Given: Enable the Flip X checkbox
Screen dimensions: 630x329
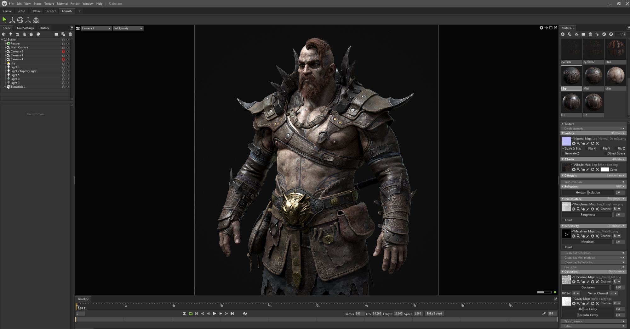Looking at the screenshot, I should tap(586, 149).
